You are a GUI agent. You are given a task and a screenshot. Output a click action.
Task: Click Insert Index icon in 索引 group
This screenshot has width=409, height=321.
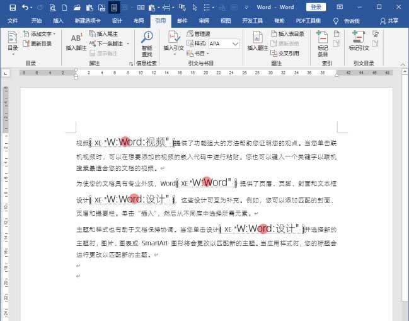[x=337, y=33]
